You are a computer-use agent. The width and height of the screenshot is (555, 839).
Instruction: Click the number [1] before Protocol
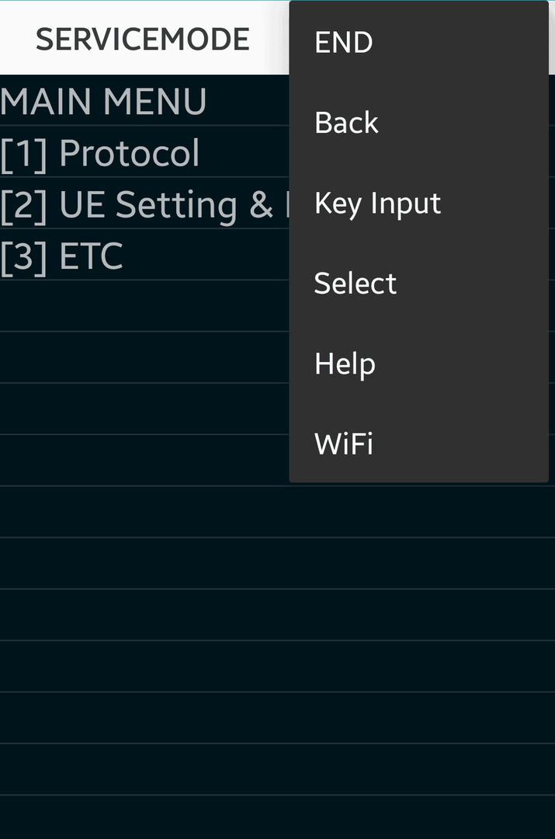pos(24,154)
